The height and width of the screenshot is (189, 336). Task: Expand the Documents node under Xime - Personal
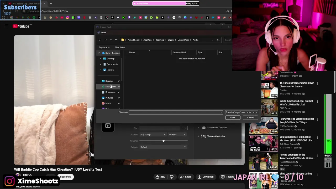pos(100,64)
